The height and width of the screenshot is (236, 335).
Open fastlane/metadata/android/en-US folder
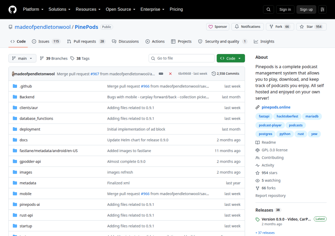coord(48,151)
